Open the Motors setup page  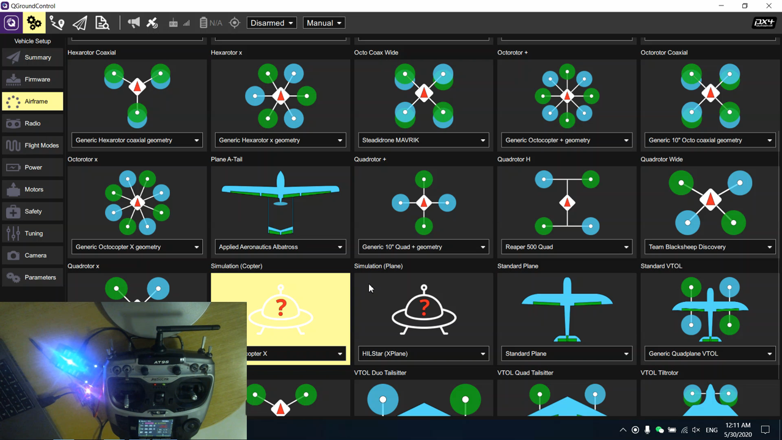pyautogui.click(x=32, y=189)
